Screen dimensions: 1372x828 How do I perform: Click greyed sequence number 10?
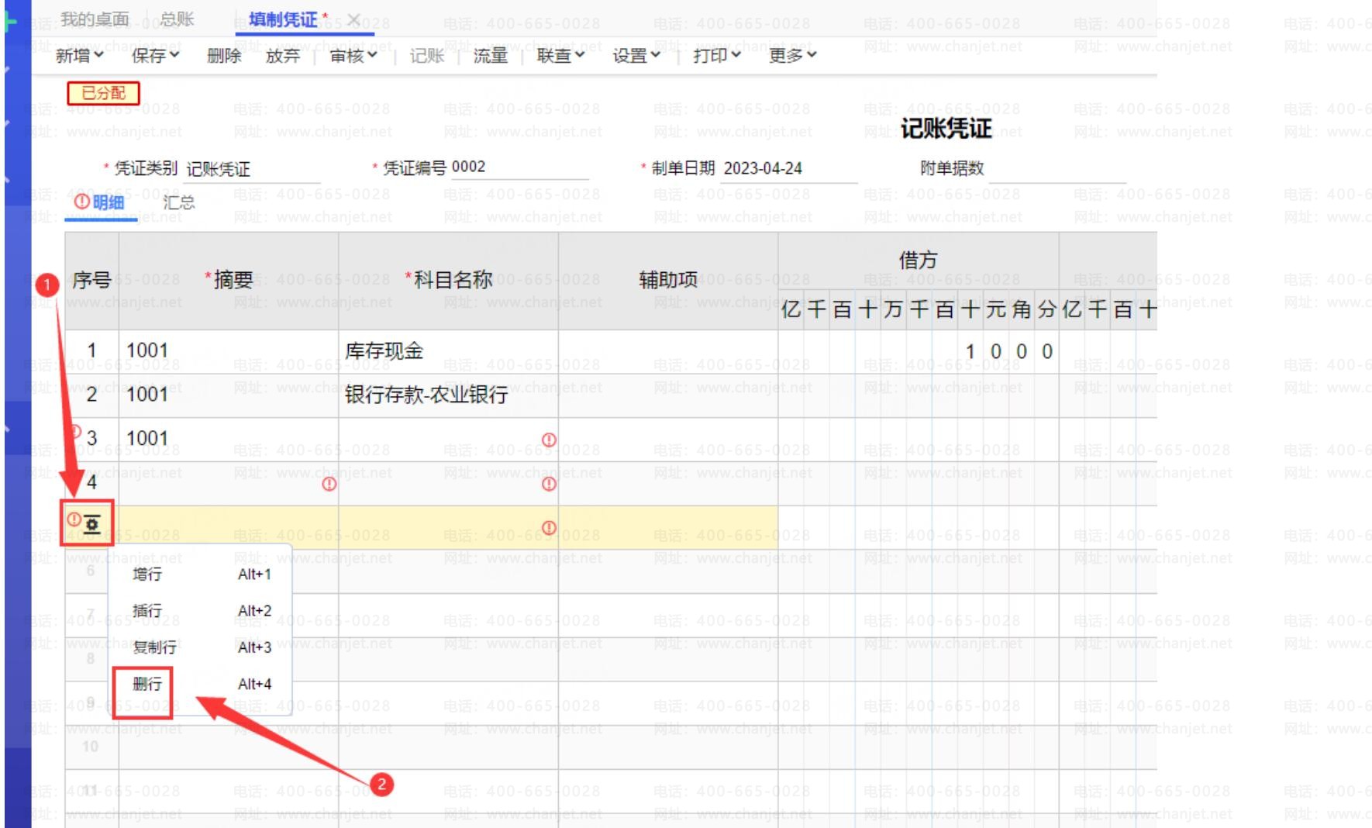coord(90,747)
